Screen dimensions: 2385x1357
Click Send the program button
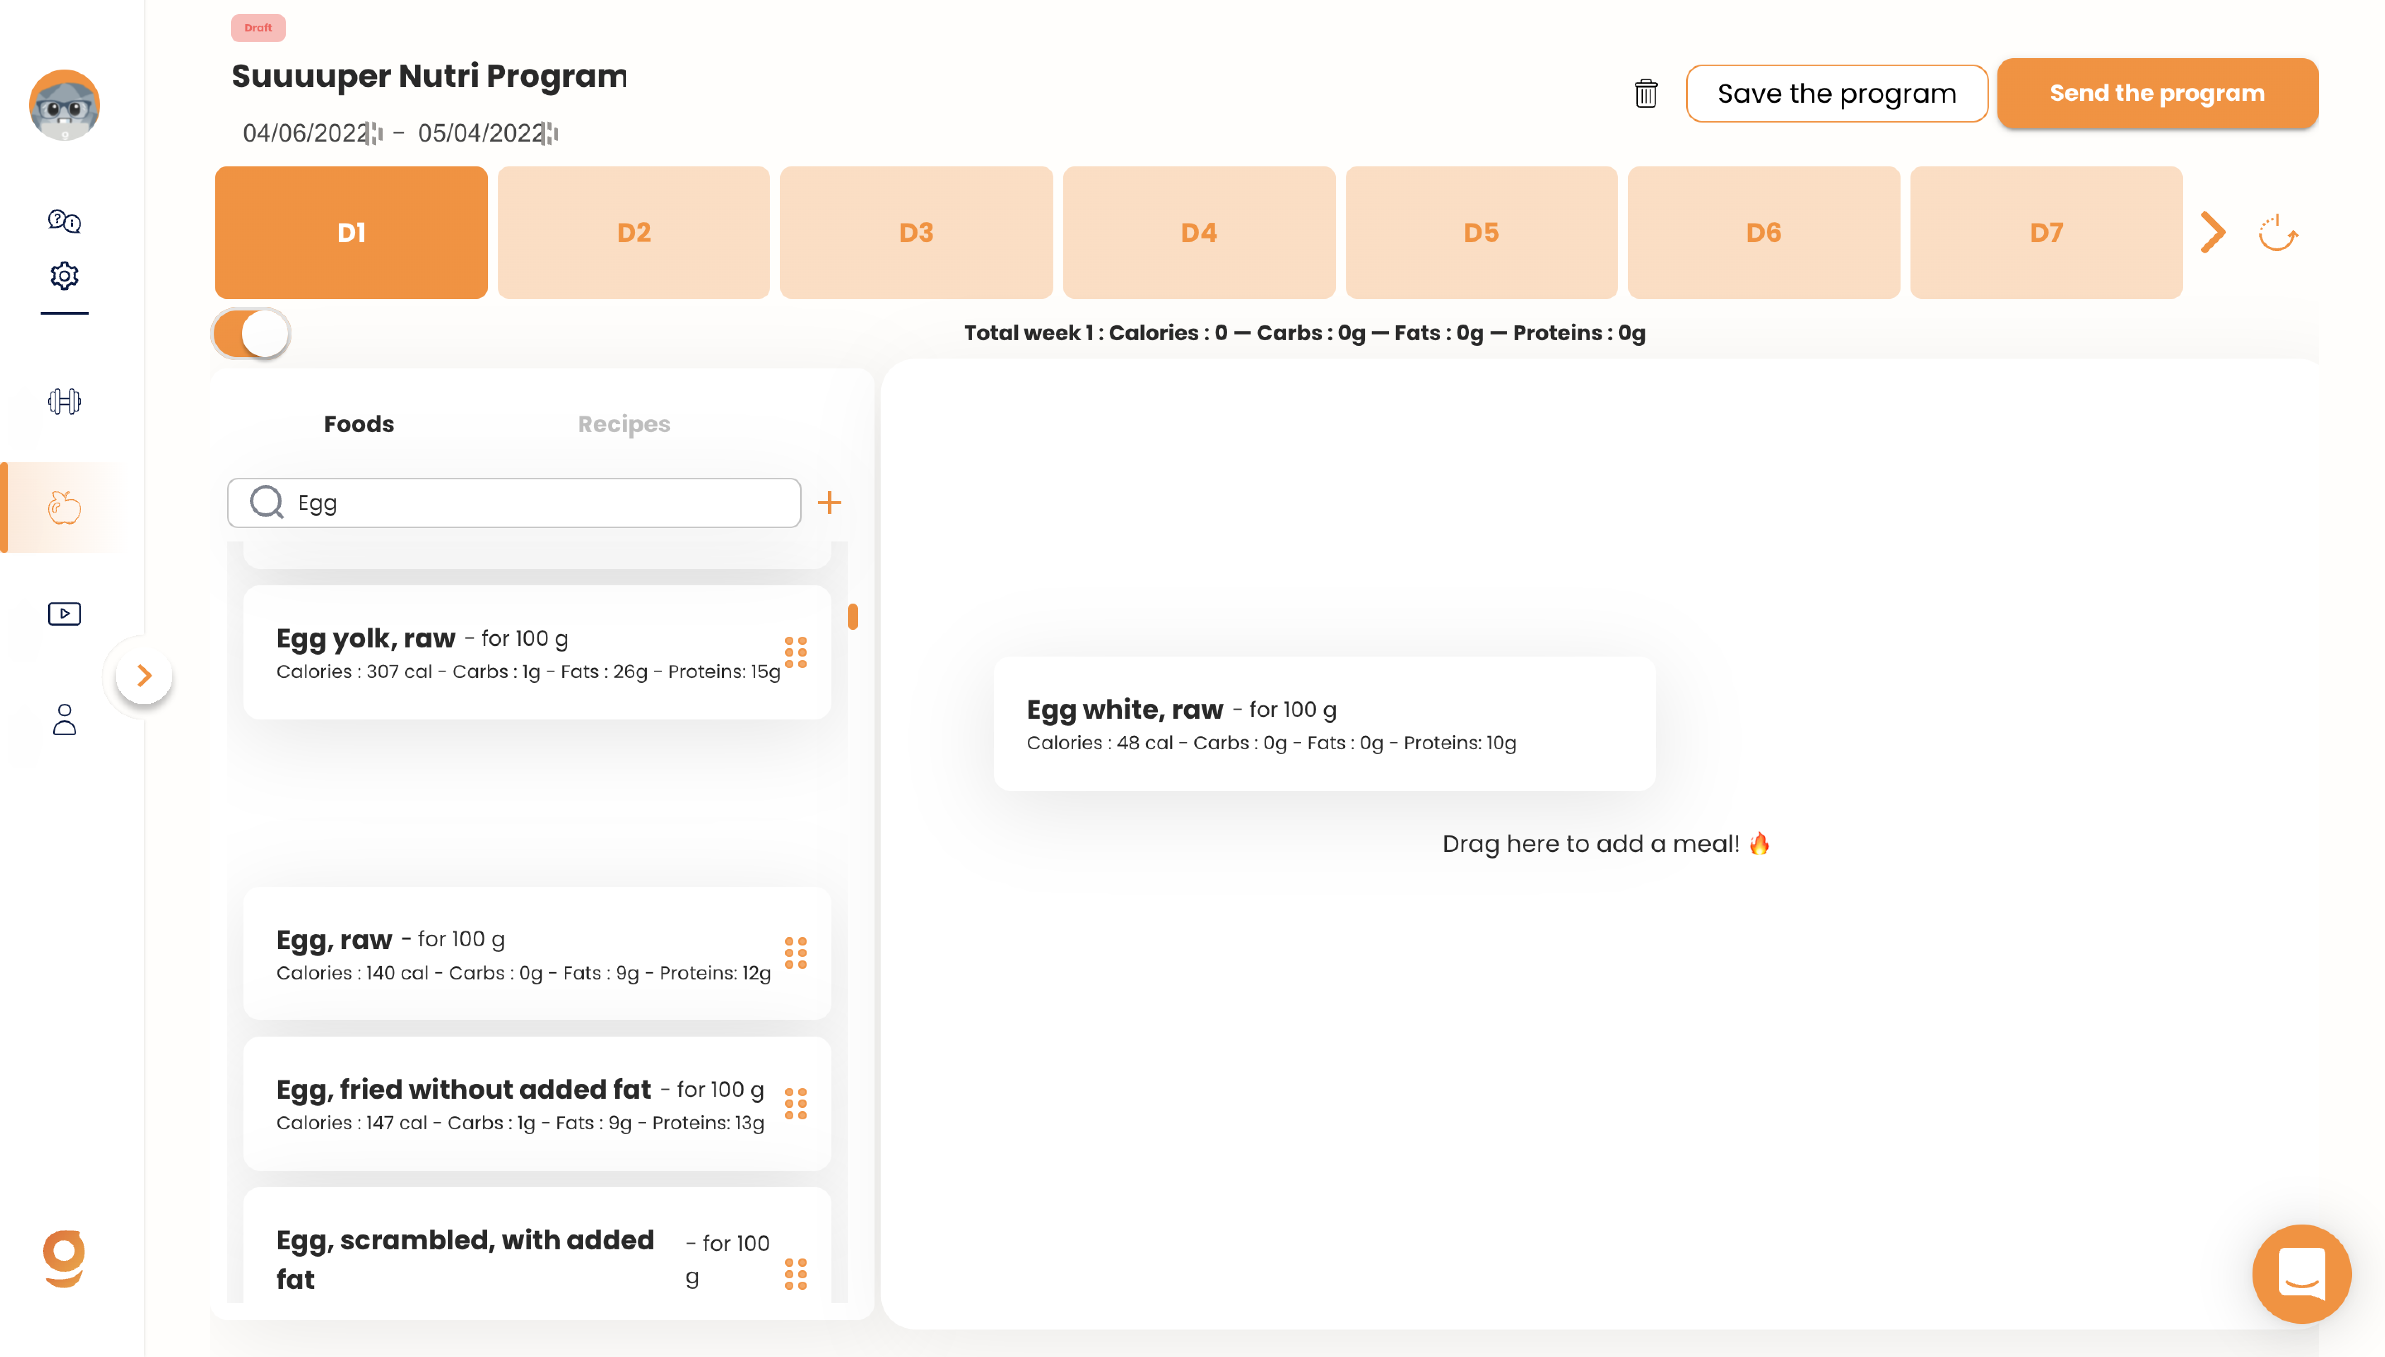click(x=2157, y=93)
